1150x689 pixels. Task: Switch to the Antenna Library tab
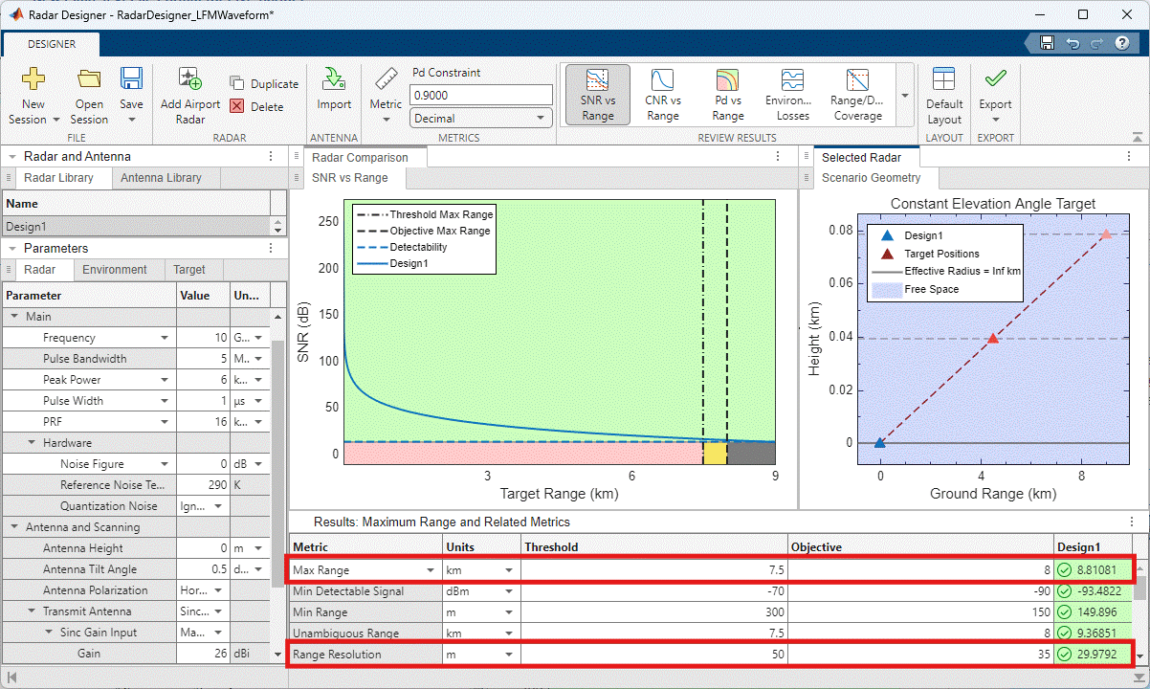[161, 178]
